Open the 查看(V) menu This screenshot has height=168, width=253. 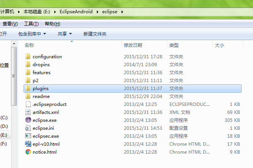10,24
